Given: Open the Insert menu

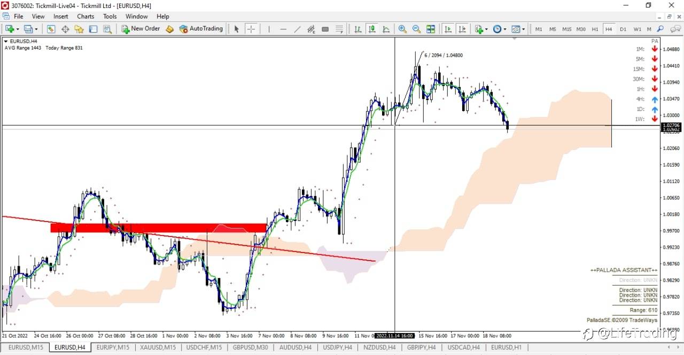Looking at the screenshot, I should click(x=61, y=17).
